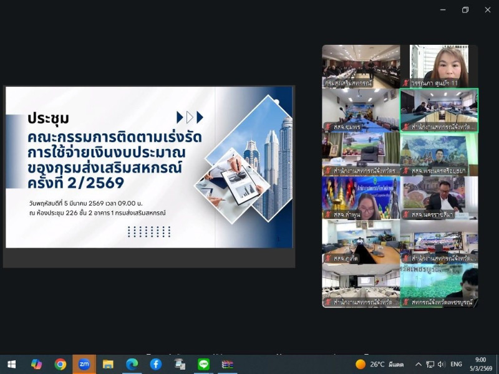Open the ENG input language selector
499x374 pixels.
click(x=457, y=364)
